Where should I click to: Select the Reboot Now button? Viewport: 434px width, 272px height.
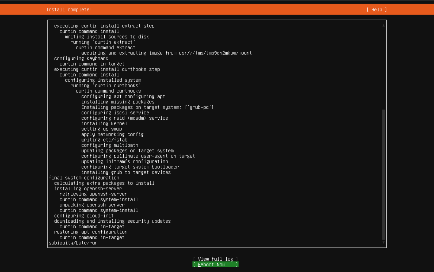click(216, 264)
